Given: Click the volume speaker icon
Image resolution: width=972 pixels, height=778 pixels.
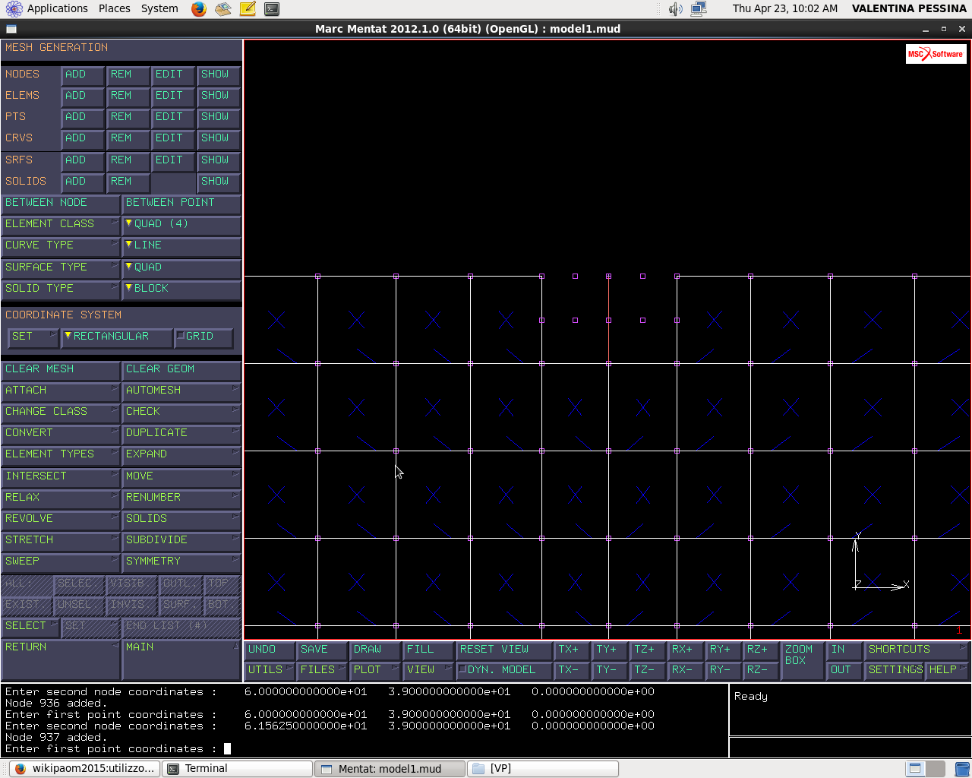Looking at the screenshot, I should point(675,9).
